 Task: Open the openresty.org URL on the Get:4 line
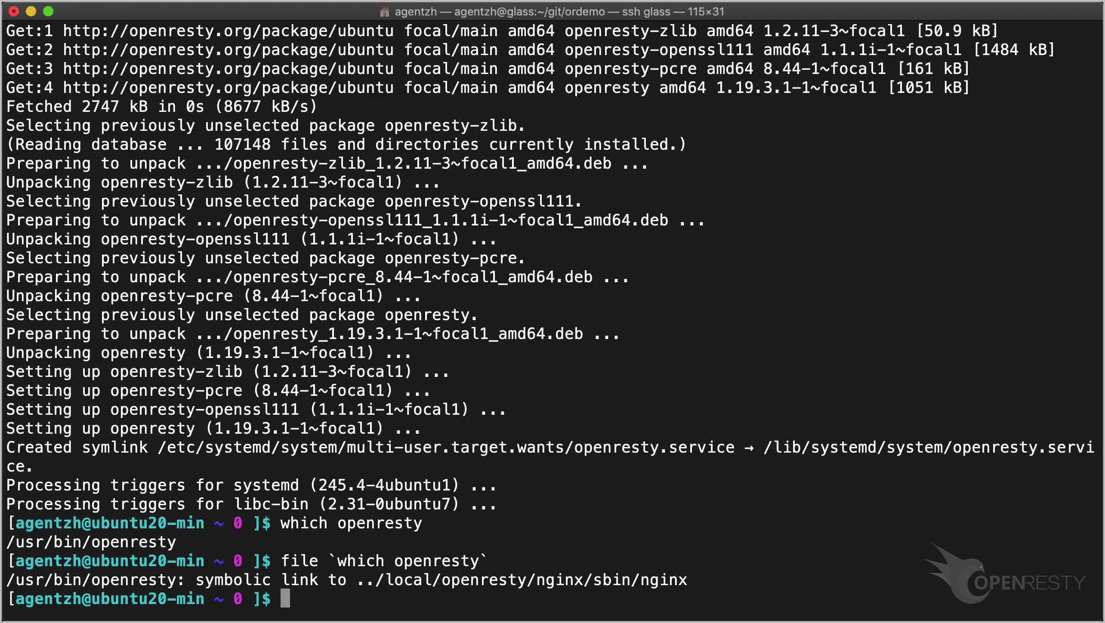[228, 88]
